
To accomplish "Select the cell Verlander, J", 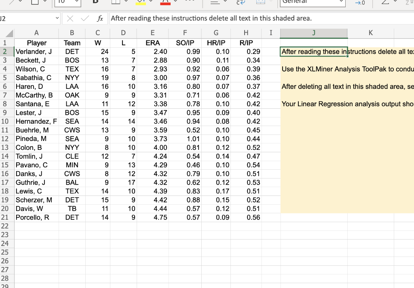I will click(36, 52).
